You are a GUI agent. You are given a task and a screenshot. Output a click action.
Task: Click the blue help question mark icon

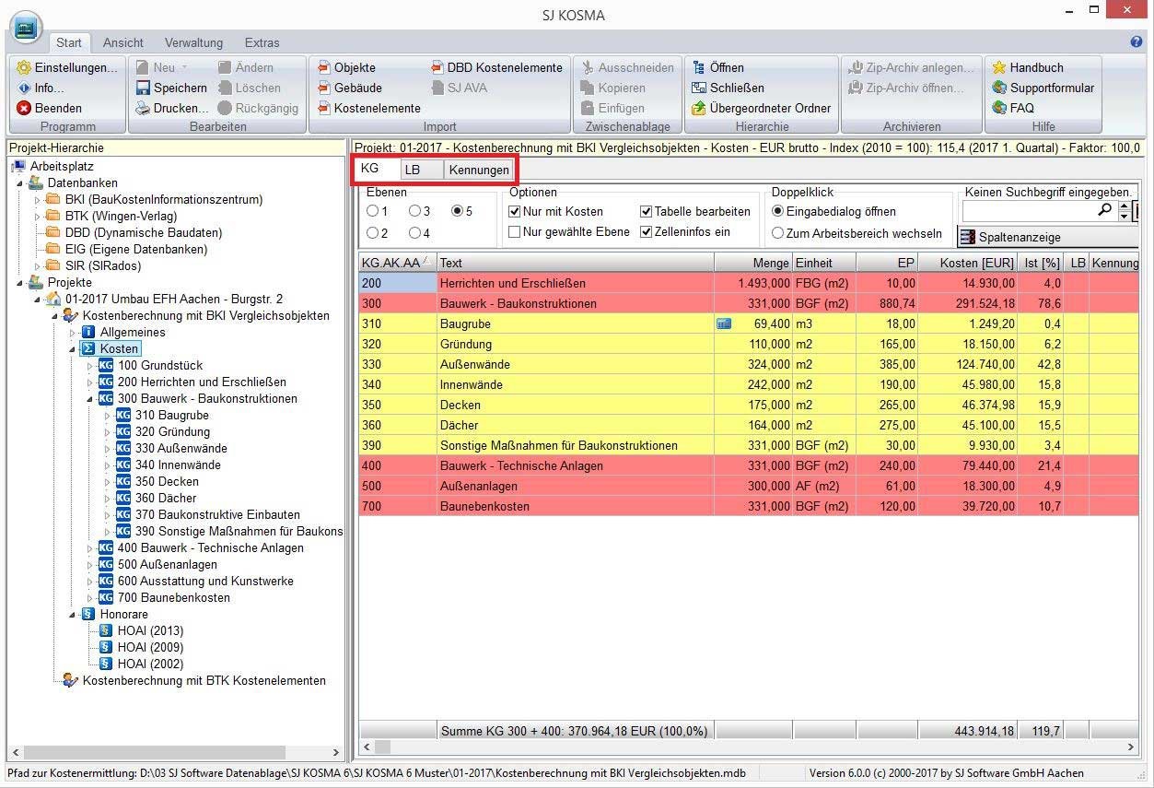point(1137,41)
